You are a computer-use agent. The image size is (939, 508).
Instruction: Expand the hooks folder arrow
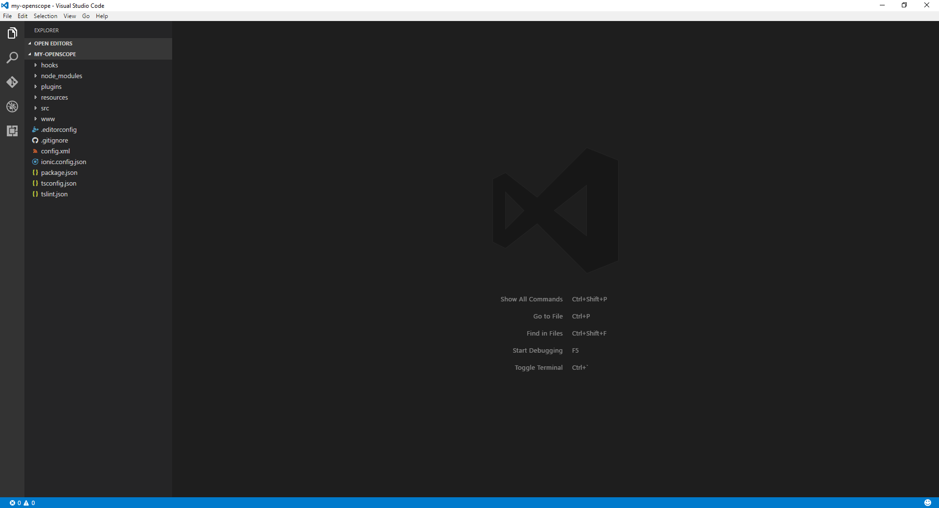35,65
